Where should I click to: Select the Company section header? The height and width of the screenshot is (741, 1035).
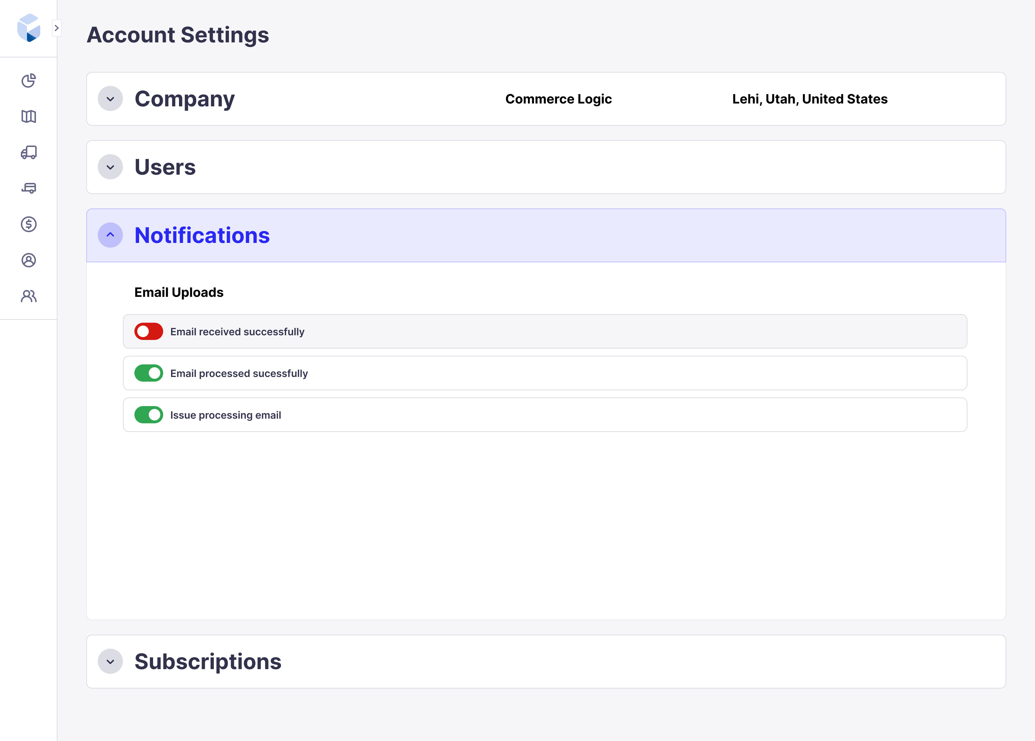pos(184,99)
